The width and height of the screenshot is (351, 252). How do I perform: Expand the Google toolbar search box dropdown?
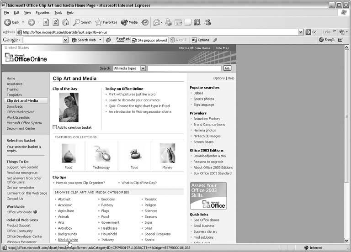tap(65, 40)
